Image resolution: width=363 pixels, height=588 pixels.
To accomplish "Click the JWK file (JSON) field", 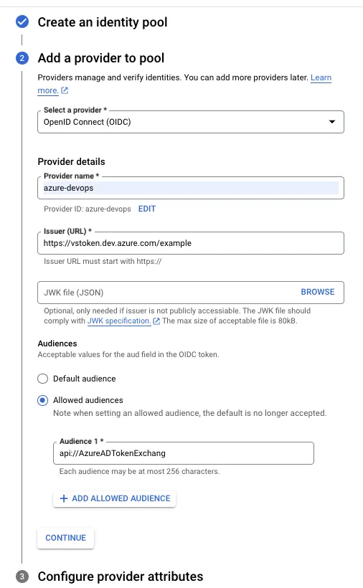I will pyautogui.click(x=191, y=293).
